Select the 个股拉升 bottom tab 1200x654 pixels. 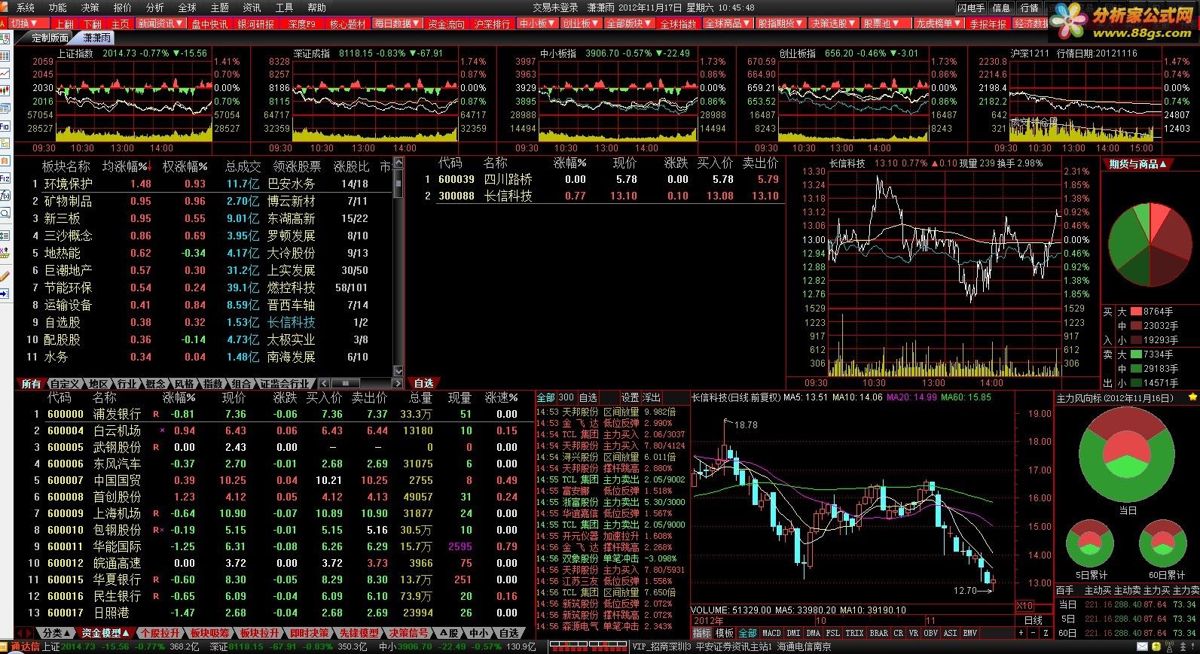coord(160,633)
